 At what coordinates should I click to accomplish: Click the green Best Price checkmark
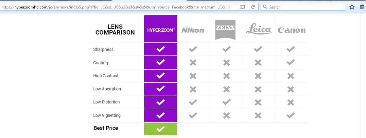[x=161, y=129]
